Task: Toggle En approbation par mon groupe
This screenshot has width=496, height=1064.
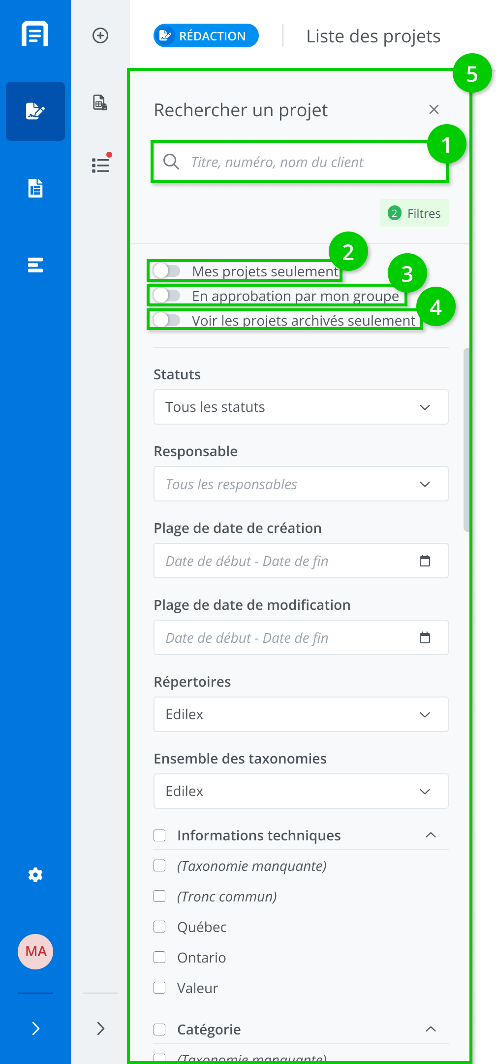Action: 166,296
